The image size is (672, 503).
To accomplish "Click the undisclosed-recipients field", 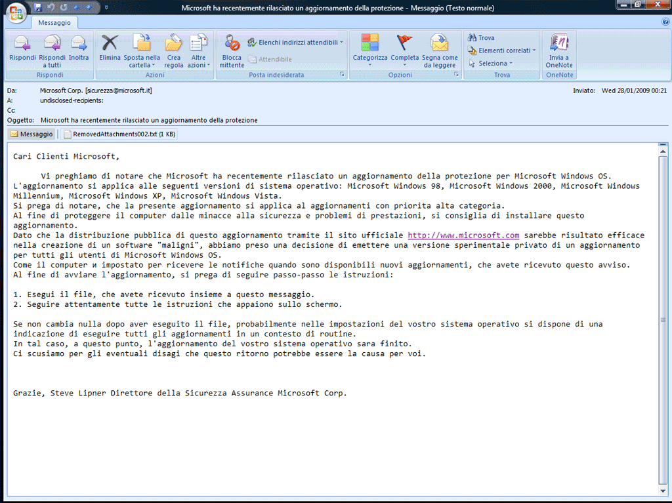I will coord(72,100).
